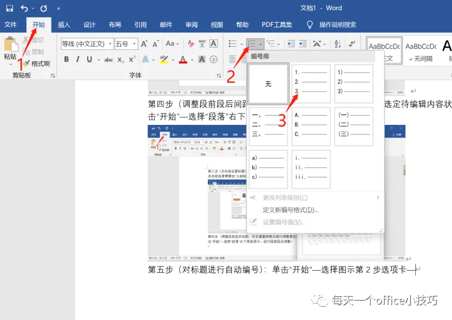Toggle subscript formatting
This screenshot has width=452, height=320.
[x=121, y=60]
